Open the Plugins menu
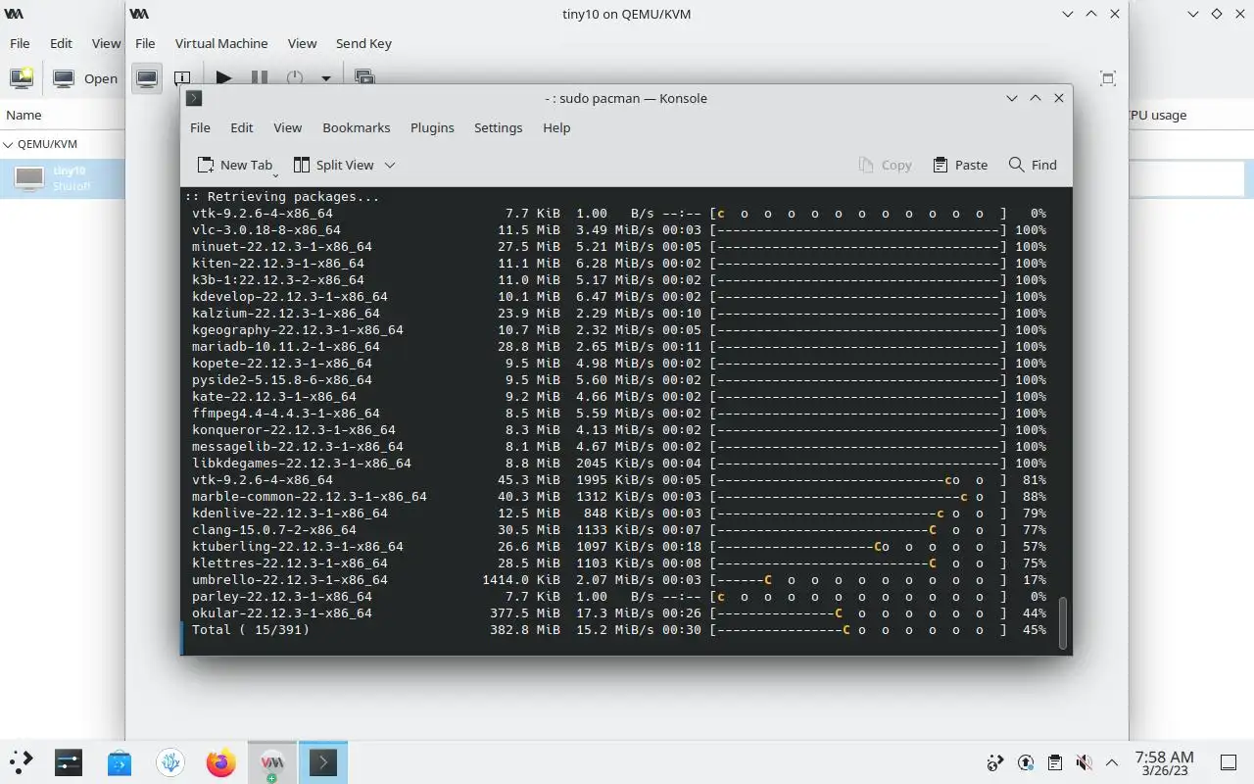This screenshot has width=1254, height=784. (432, 127)
